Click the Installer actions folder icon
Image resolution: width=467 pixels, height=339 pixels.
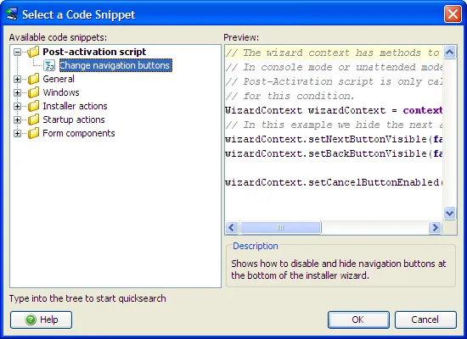click(x=33, y=106)
